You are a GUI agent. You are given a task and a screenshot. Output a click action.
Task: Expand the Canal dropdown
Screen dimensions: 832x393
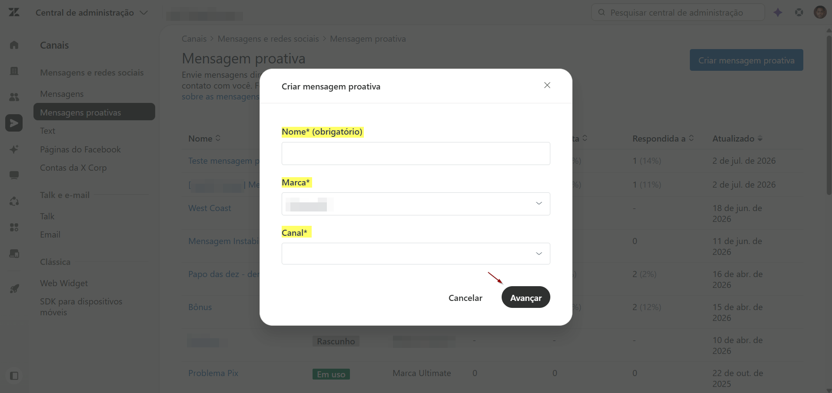(x=416, y=254)
